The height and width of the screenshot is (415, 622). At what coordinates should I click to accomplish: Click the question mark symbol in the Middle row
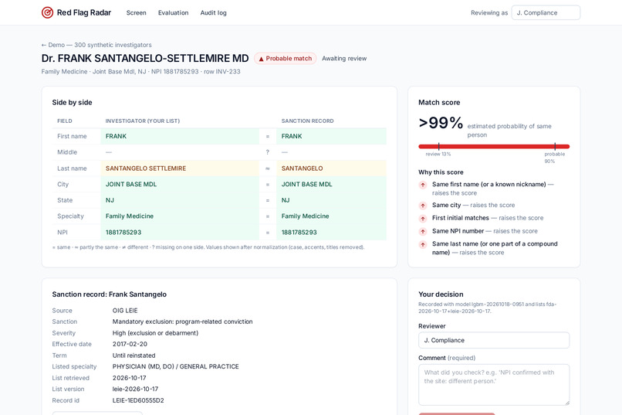[267, 152]
